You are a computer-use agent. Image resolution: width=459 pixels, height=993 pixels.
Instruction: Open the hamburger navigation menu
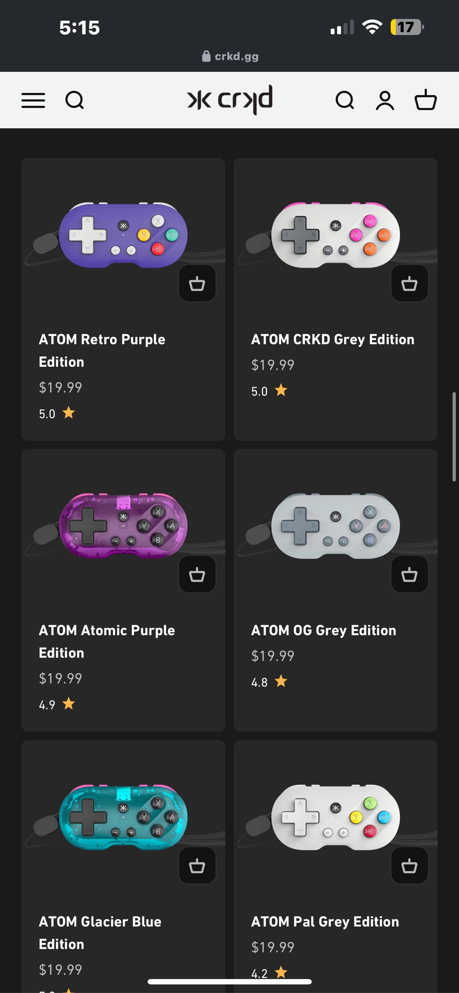(33, 100)
